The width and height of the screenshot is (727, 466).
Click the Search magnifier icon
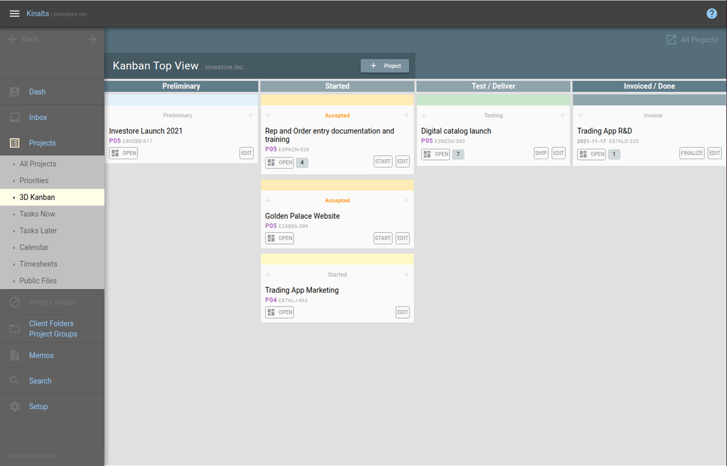click(x=15, y=381)
